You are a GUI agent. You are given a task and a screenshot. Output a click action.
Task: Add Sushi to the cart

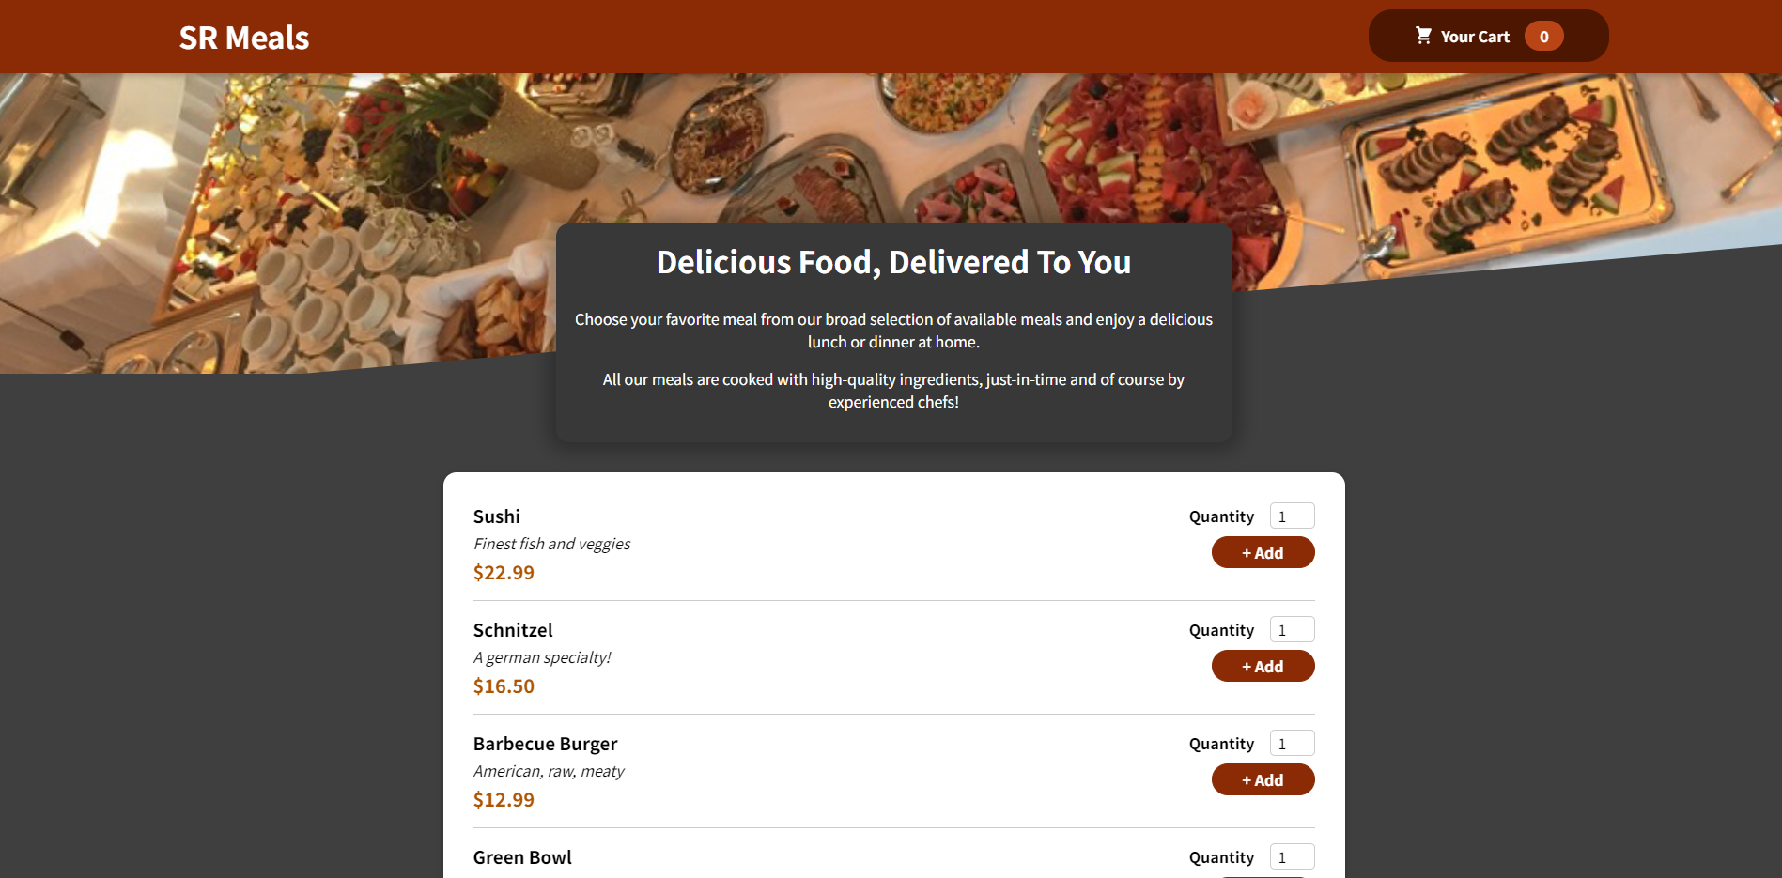click(1263, 553)
